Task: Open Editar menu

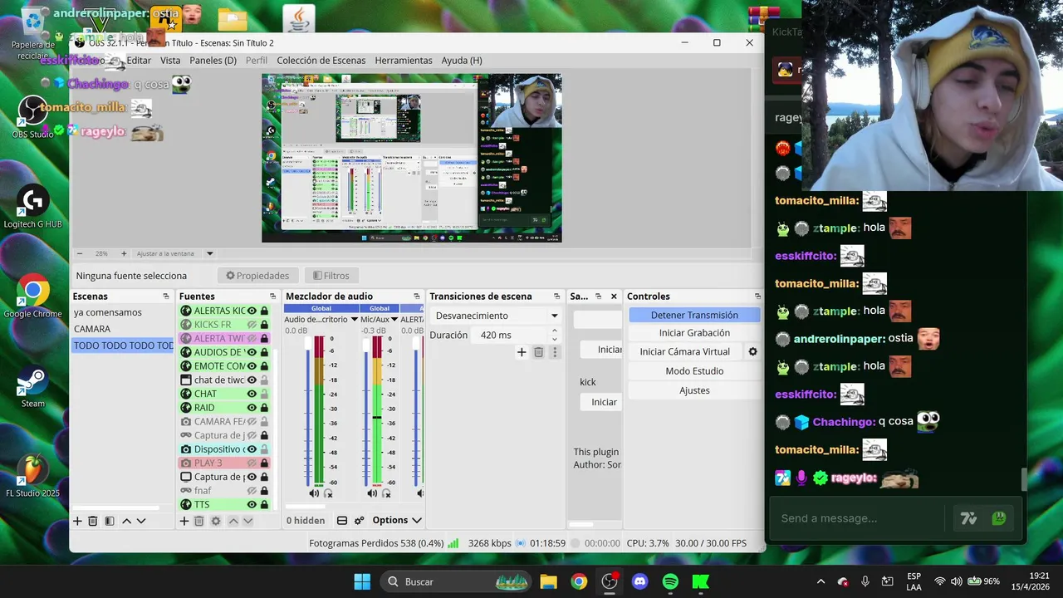Action: point(139,61)
